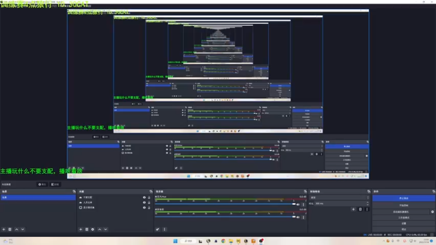Click CPU usage readout in status bar
Image resolution: width=436 pixels, height=245 pixels.
pos(416,235)
